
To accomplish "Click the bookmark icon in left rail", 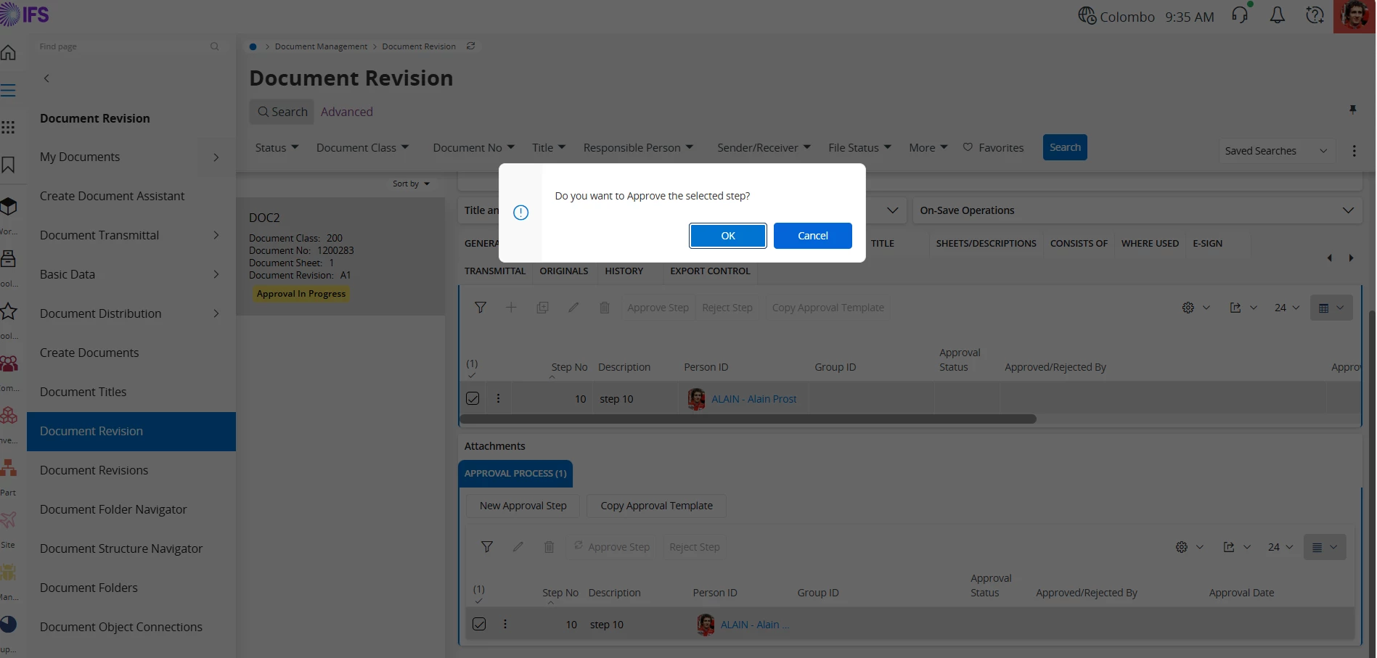I will pos(8,165).
